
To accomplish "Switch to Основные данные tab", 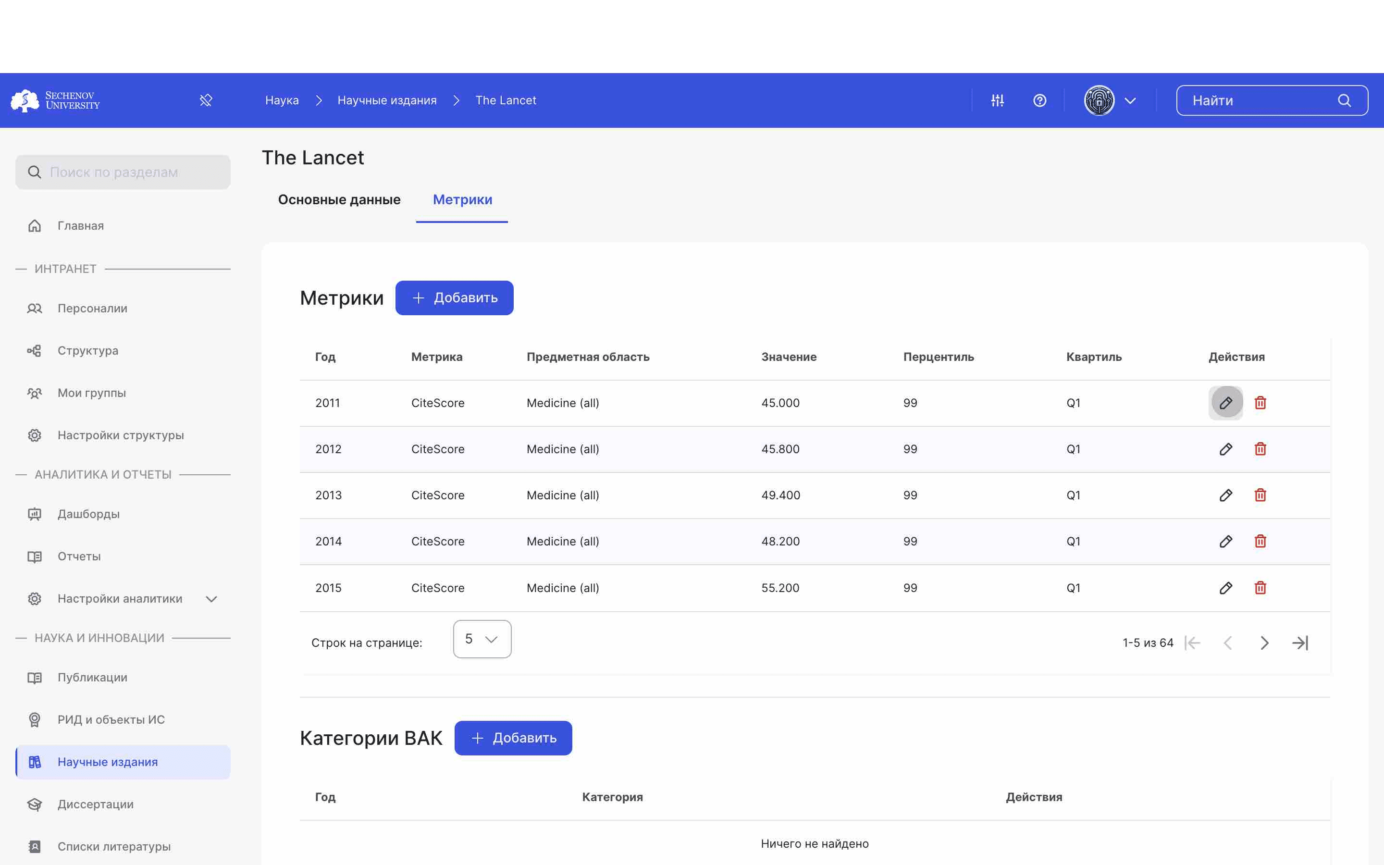I will tap(339, 199).
